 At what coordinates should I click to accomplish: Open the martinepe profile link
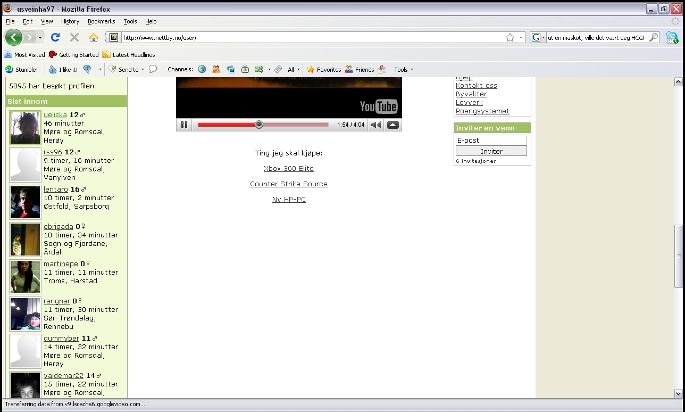pyautogui.click(x=61, y=263)
